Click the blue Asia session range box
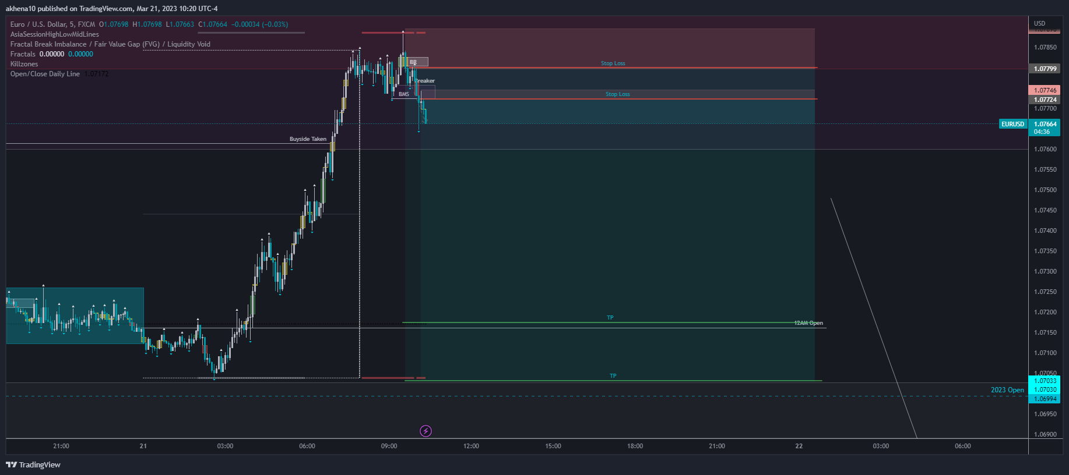The height and width of the screenshot is (475, 1069). (75, 316)
